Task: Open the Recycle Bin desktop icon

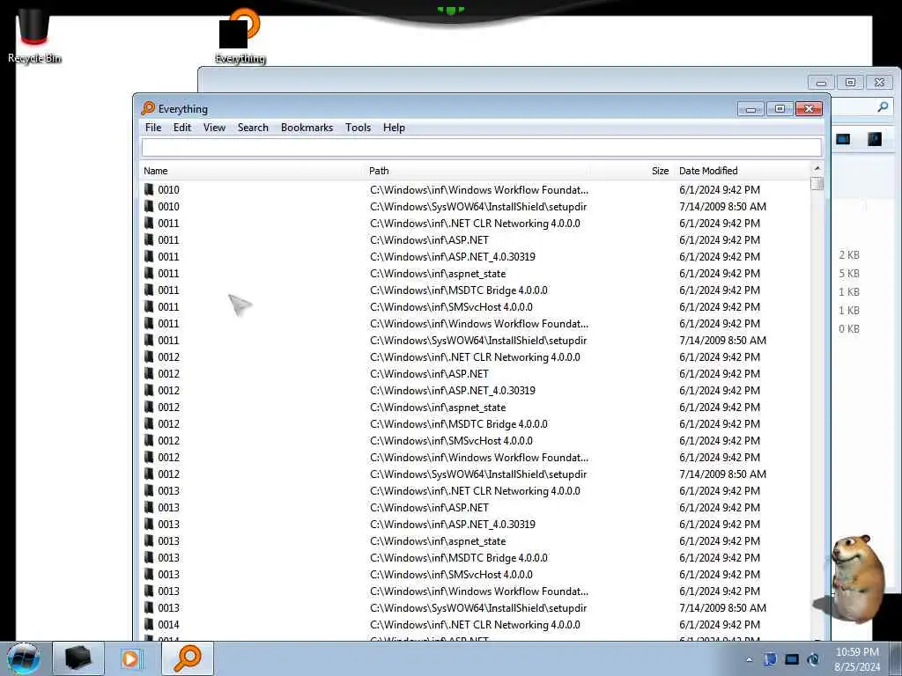Action: tap(34, 35)
